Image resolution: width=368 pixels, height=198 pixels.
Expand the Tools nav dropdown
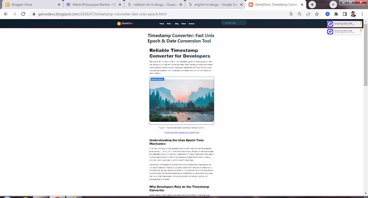(x=169, y=24)
